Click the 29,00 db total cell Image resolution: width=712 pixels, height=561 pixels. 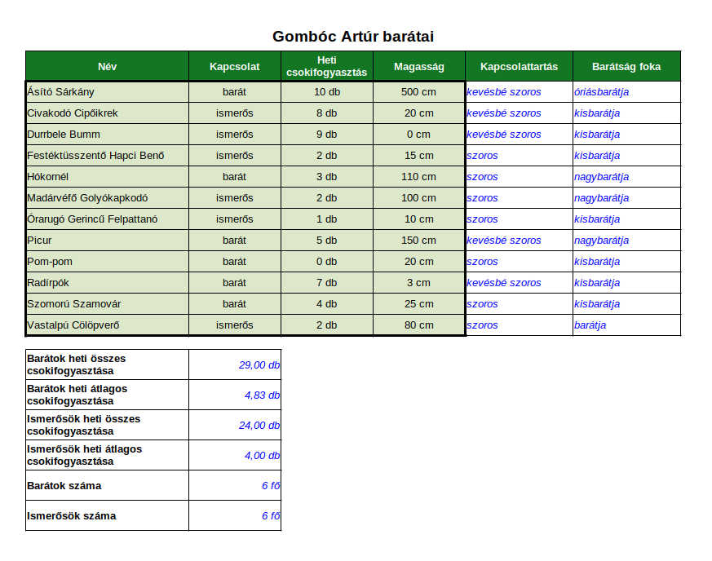(235, 364)
